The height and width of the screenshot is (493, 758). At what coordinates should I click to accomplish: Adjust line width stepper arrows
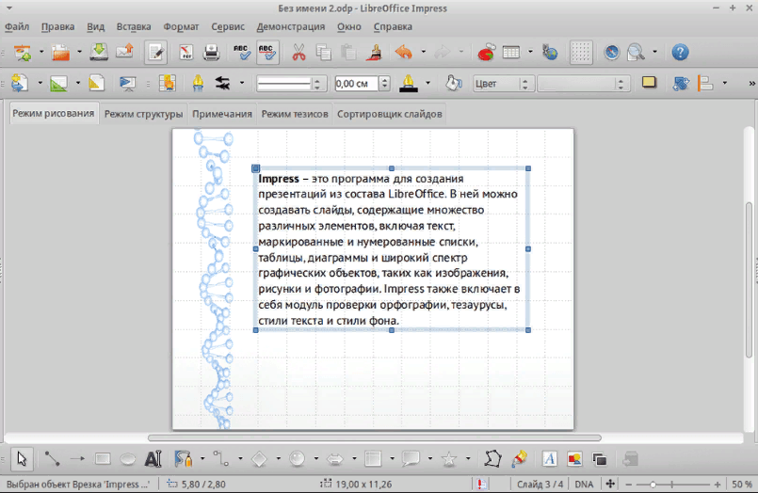click(x=384, y=84)
